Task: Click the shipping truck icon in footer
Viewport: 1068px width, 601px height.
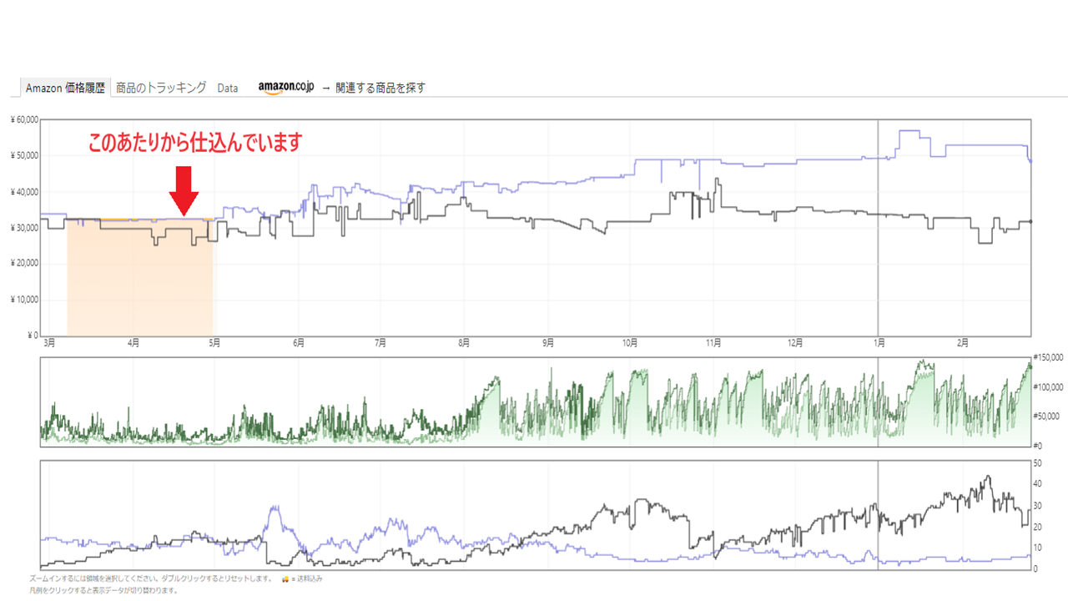Action: coord(285,578)
